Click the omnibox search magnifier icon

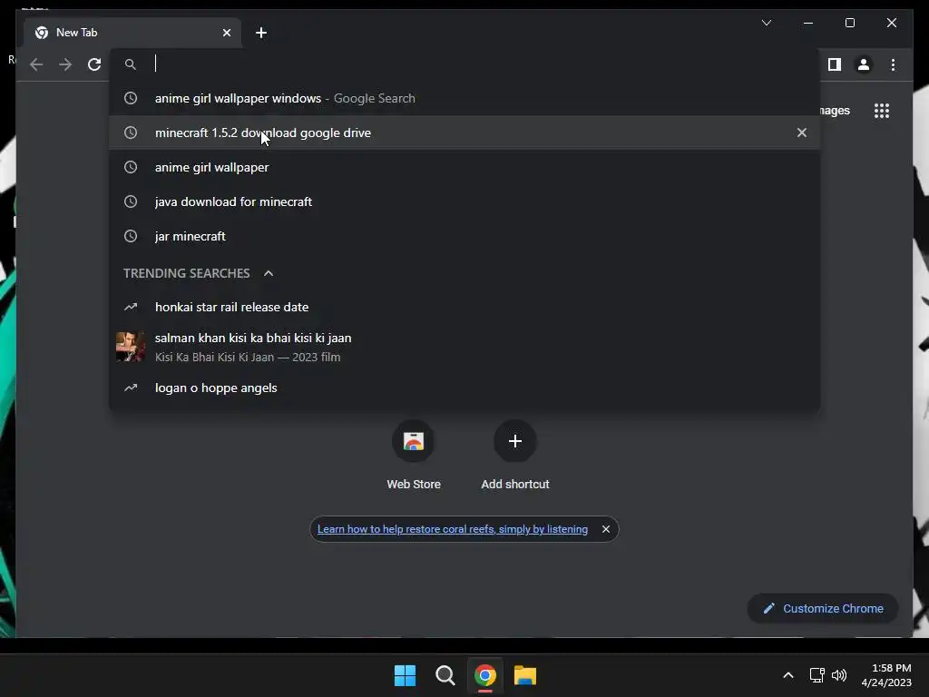click(131, 64)
